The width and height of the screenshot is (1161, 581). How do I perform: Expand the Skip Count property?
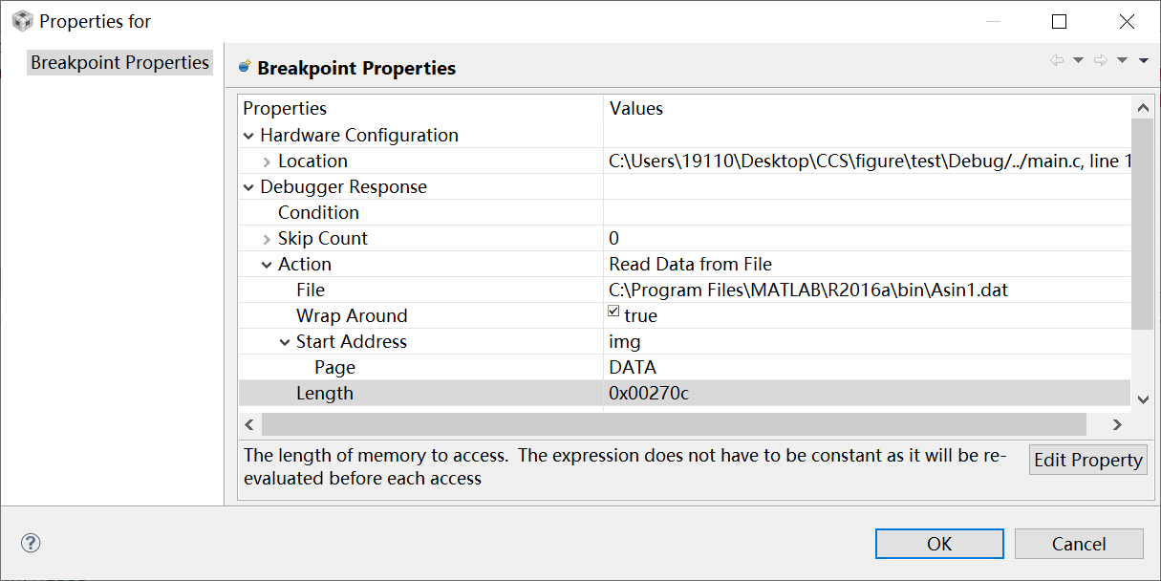pos(267,237)
